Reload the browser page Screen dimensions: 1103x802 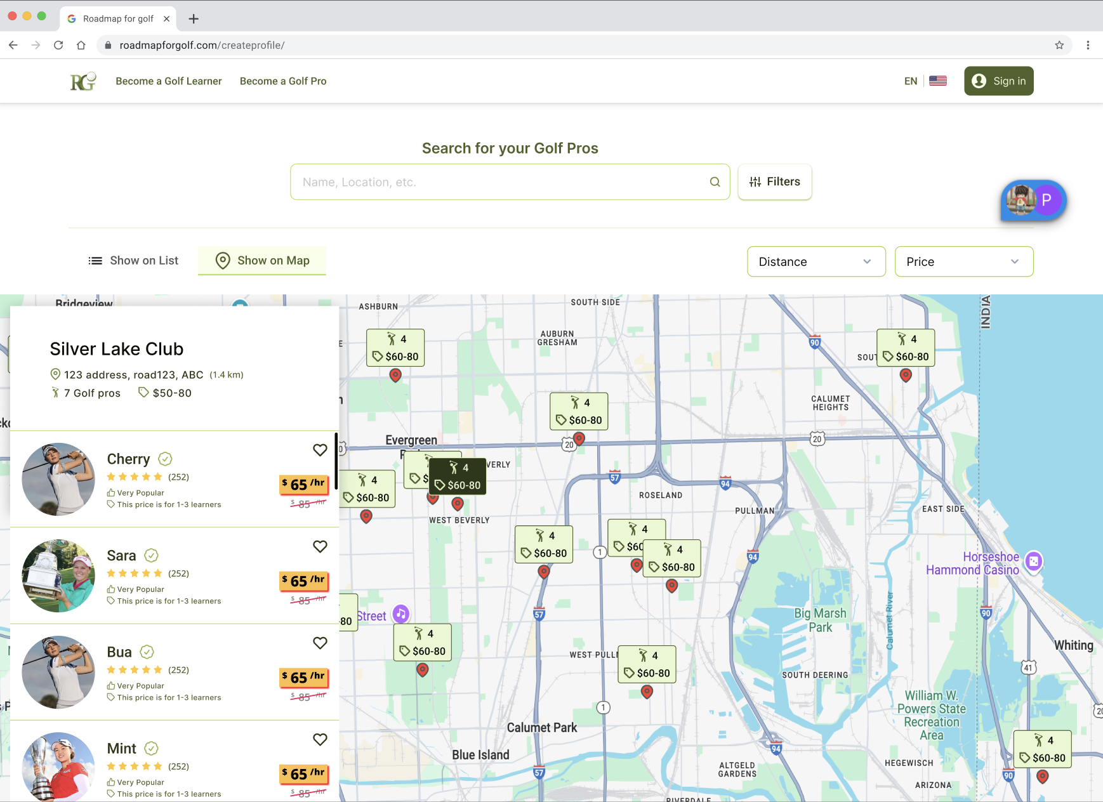pos(58,45)
